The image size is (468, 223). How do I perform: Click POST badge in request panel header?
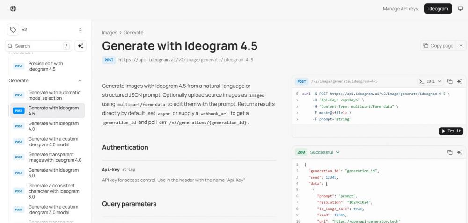pos(301,81)
